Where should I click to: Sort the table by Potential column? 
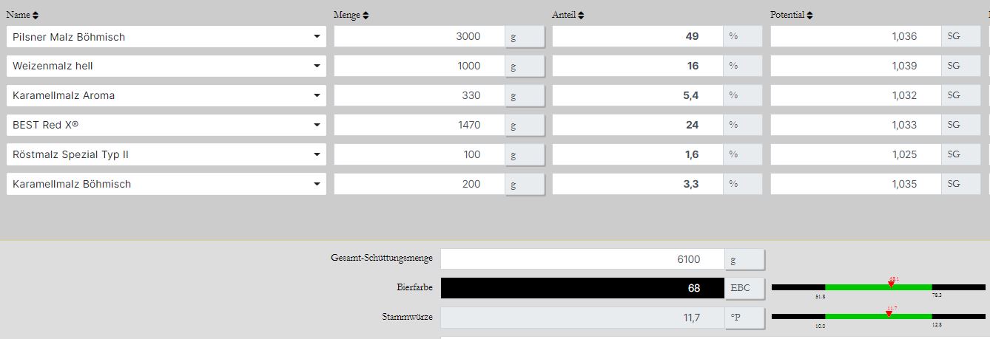click(x=810, y=16)
